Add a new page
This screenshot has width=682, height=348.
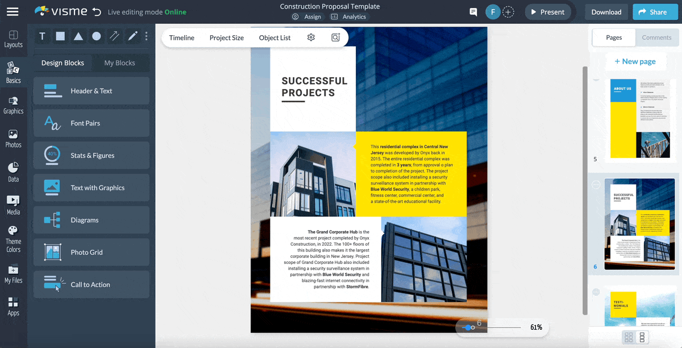(x=635, y=61)
